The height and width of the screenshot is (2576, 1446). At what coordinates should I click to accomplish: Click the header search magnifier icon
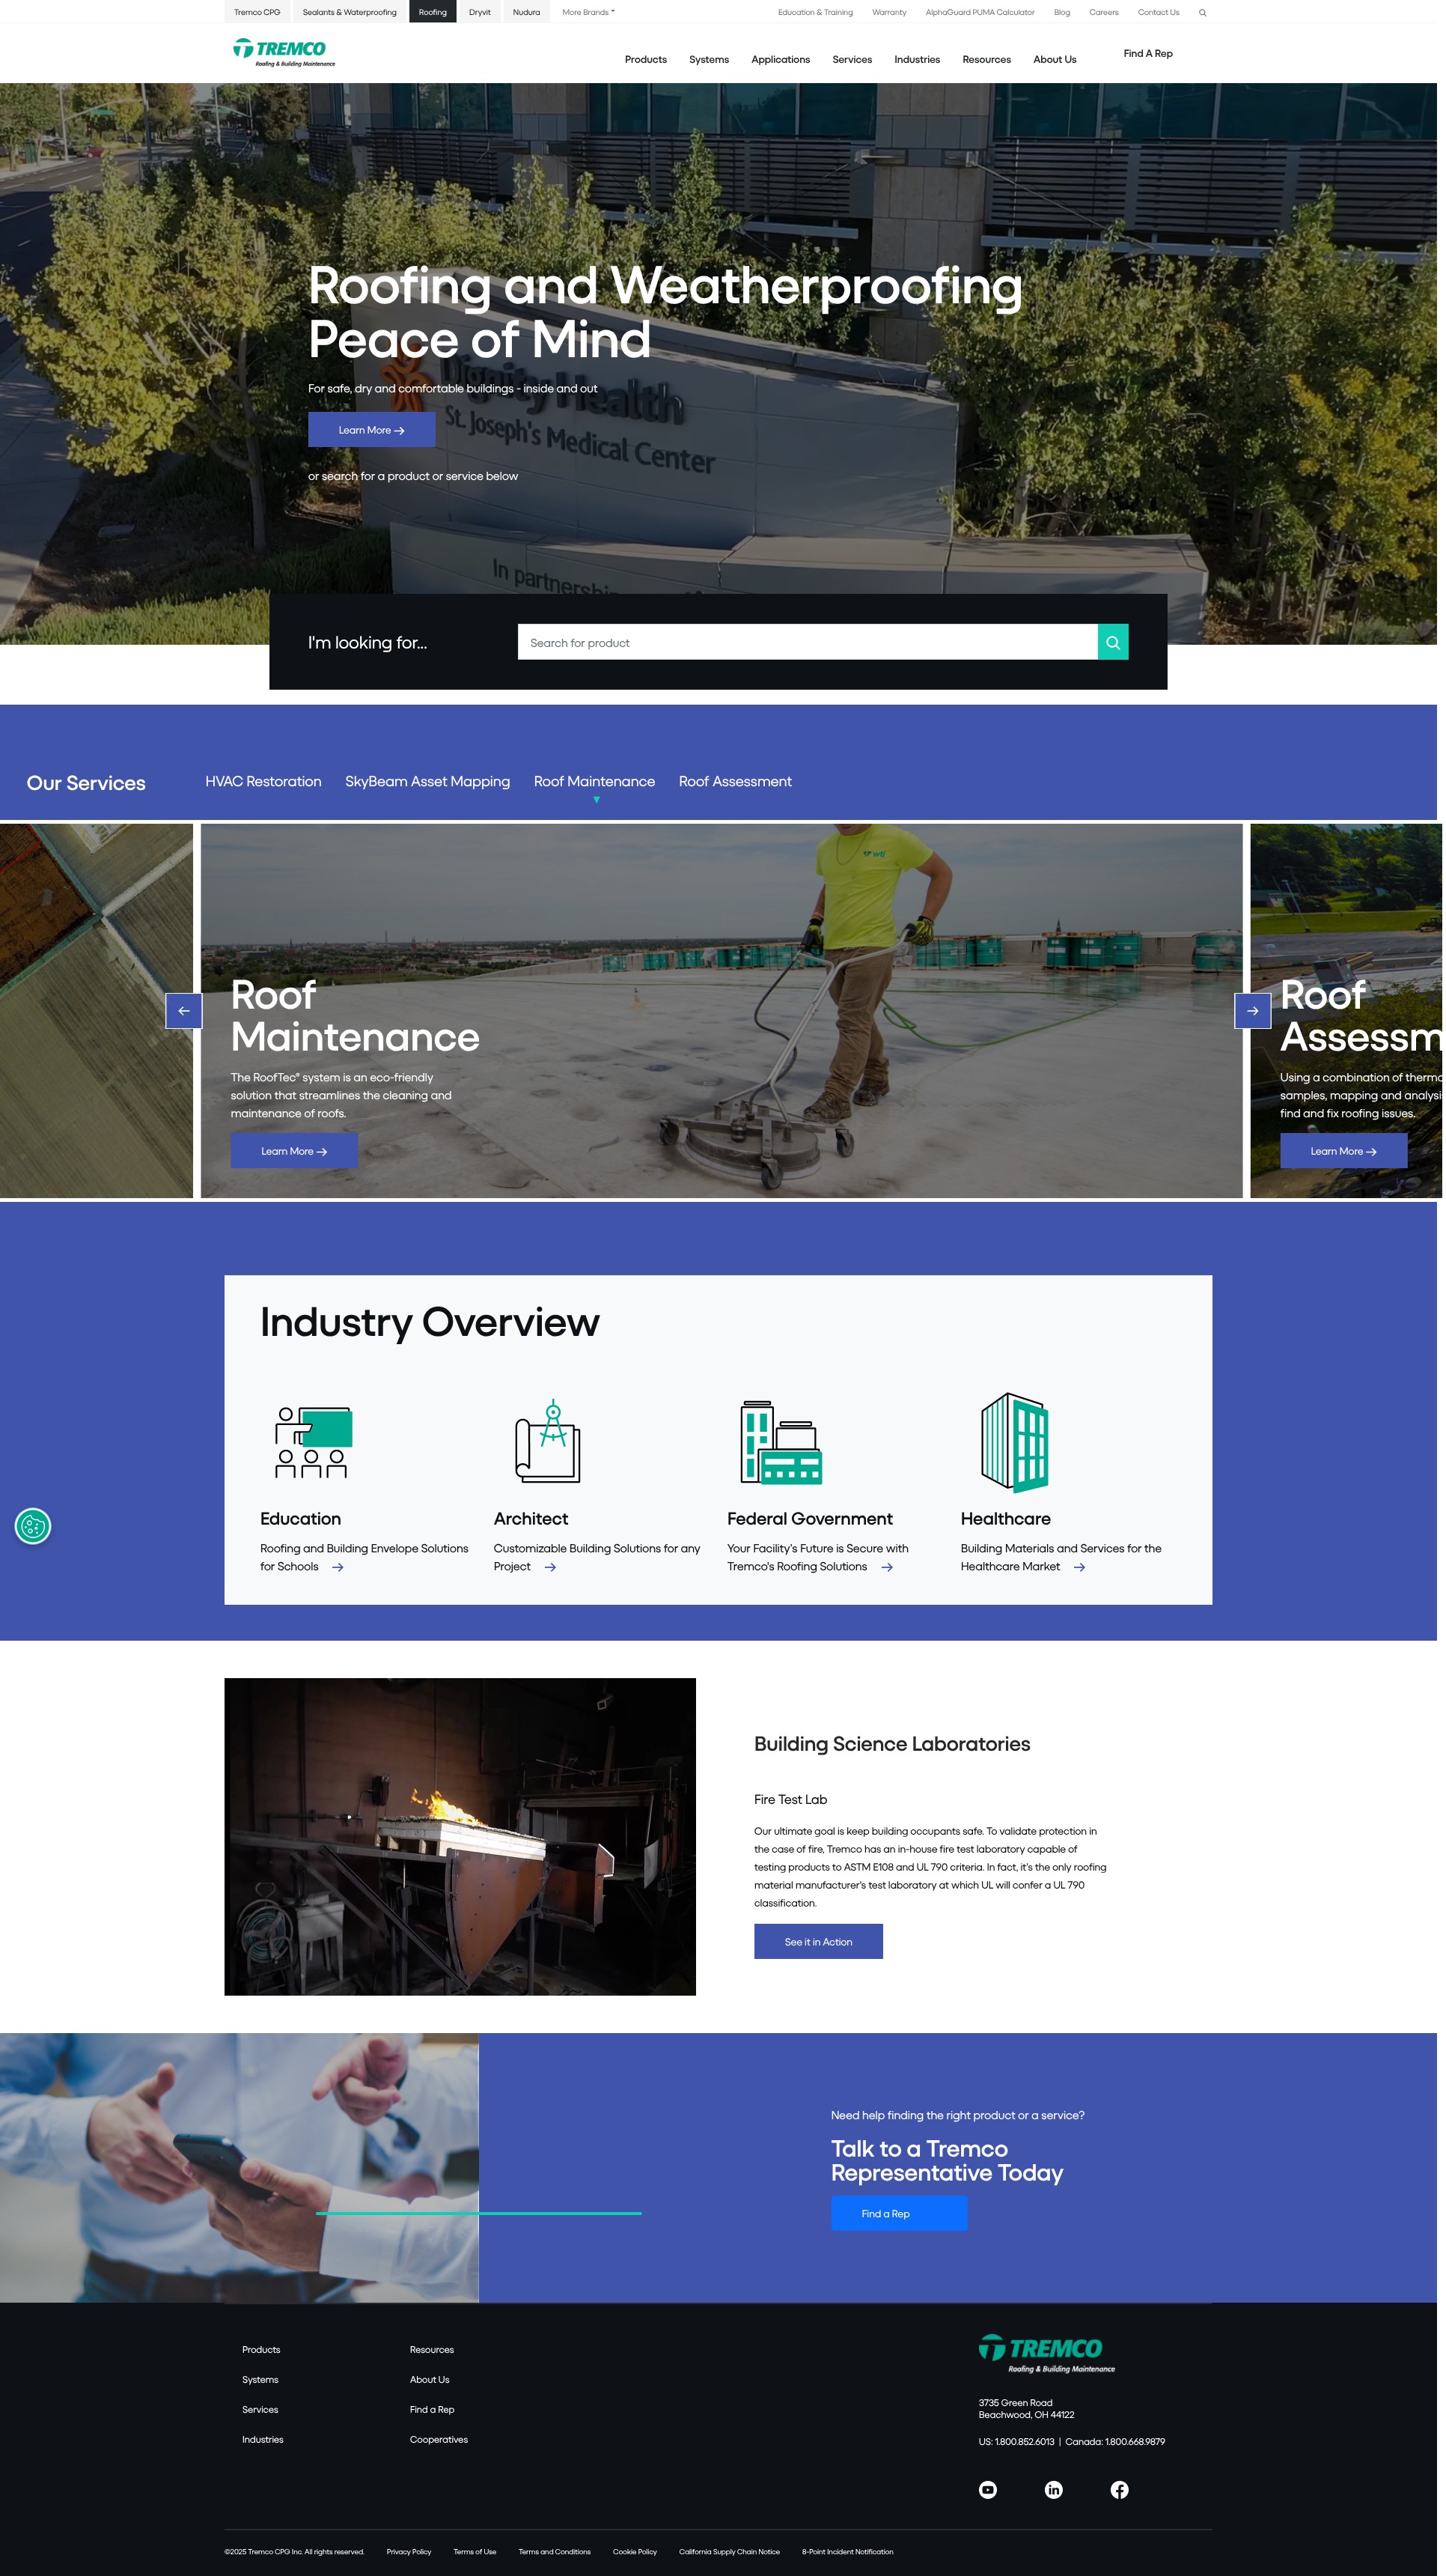[x=1202, y=13]
